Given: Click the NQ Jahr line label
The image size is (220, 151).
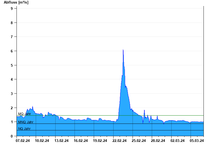Looking at the screenshot, I should (24, 128).
